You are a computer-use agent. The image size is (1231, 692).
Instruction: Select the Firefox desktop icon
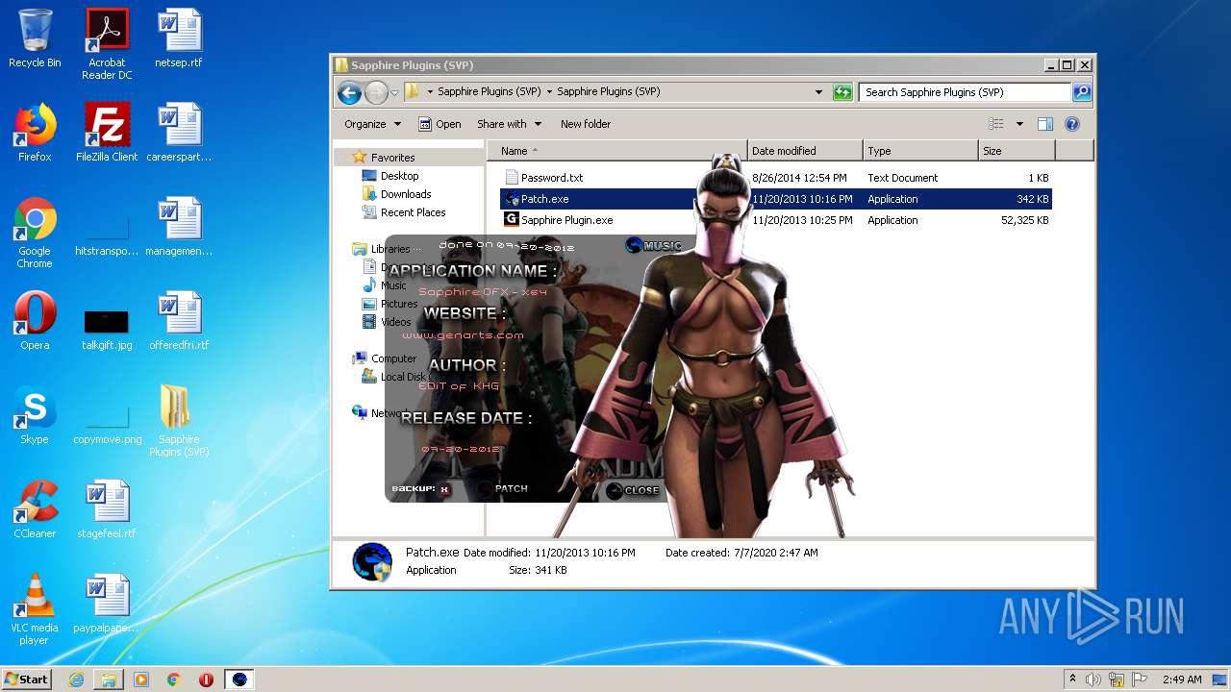pos(35,133)
